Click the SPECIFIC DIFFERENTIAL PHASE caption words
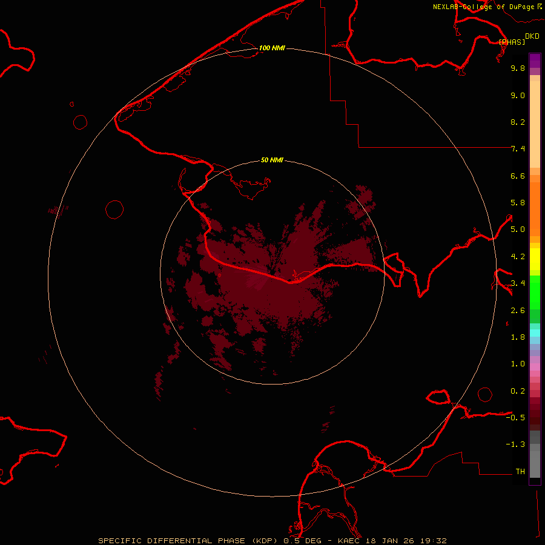Viewport: 545px width, 545px height. (x=172, y=541)
